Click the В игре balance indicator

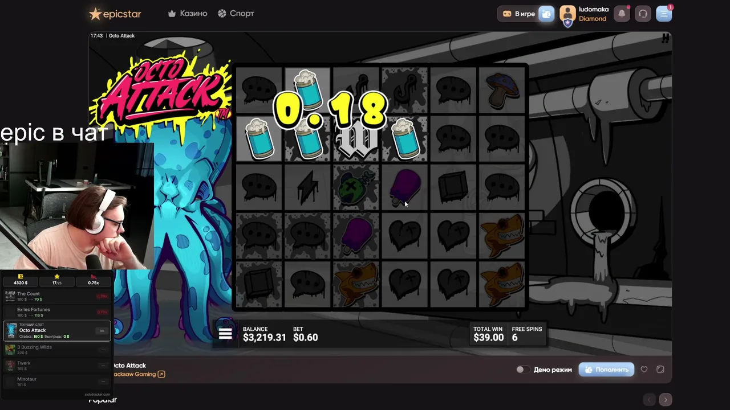click(518, 14)
